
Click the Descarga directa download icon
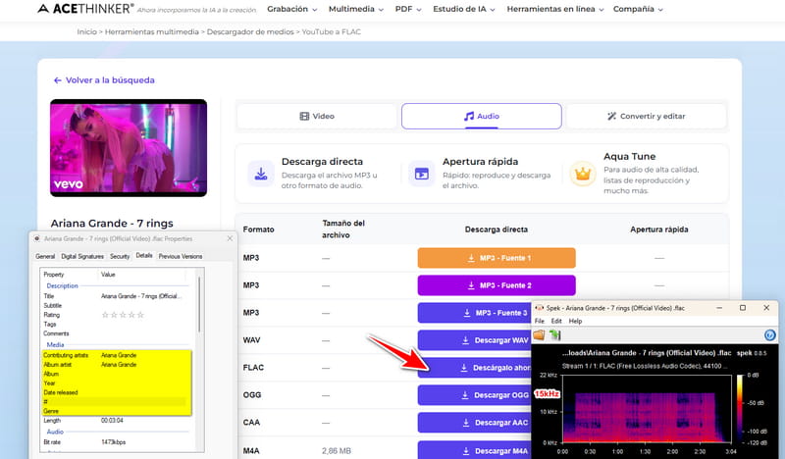261,174
